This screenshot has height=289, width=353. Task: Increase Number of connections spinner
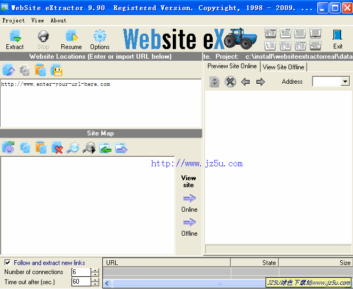point(95,270)
